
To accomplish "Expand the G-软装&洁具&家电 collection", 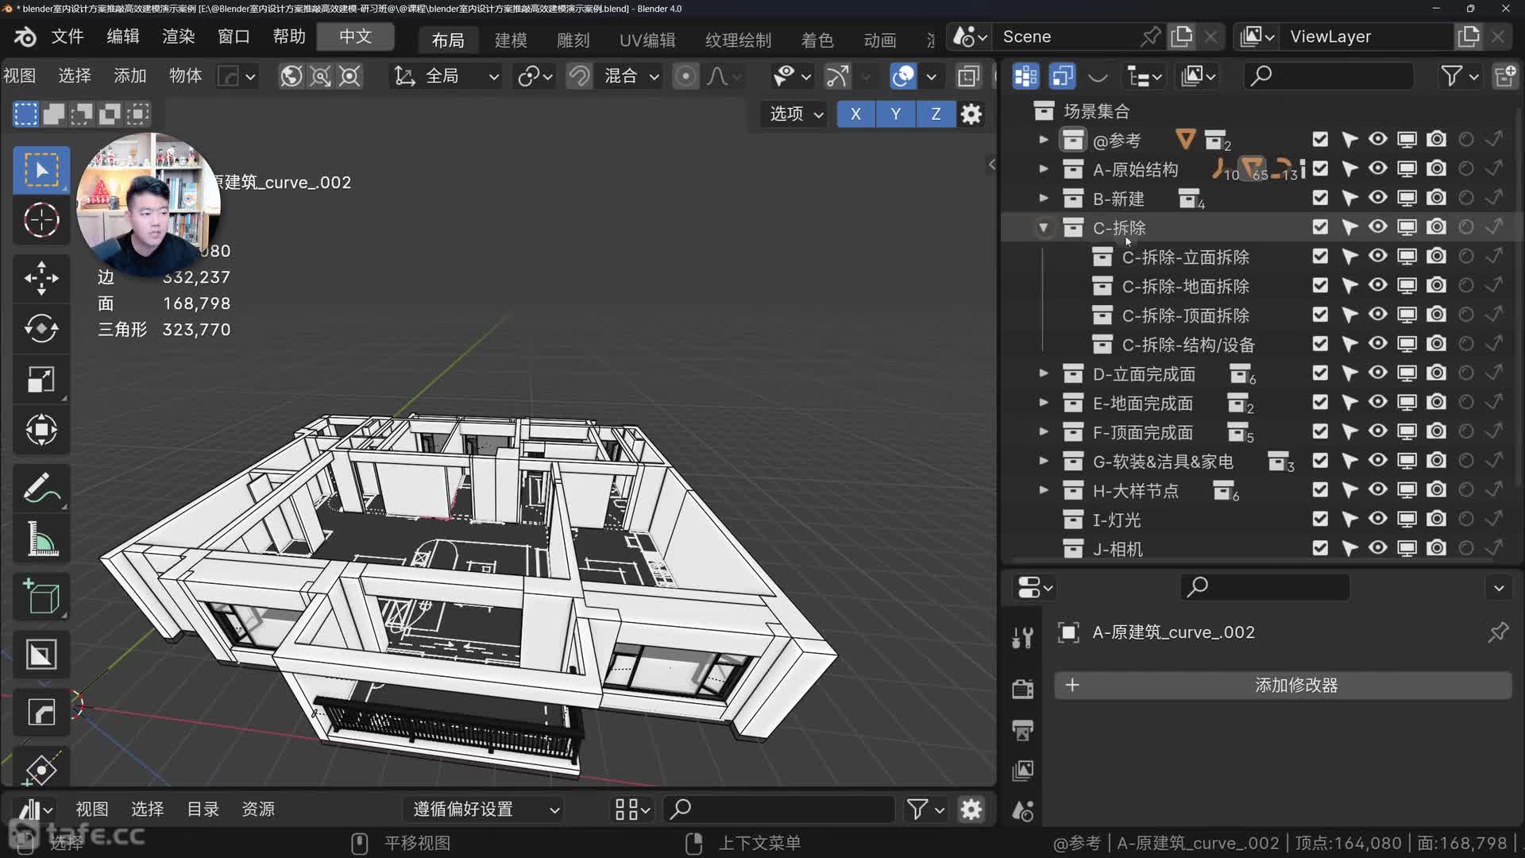I will 1044,461.
